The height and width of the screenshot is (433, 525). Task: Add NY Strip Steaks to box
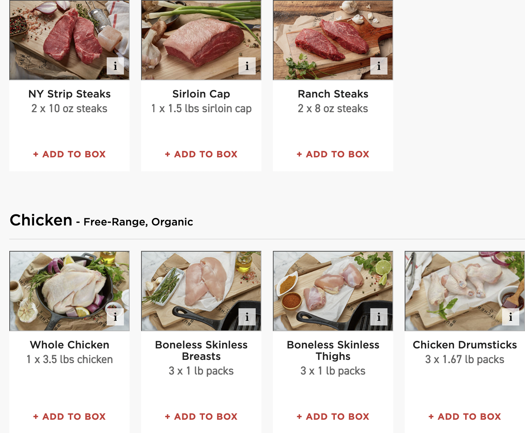(x=69, y=154)
